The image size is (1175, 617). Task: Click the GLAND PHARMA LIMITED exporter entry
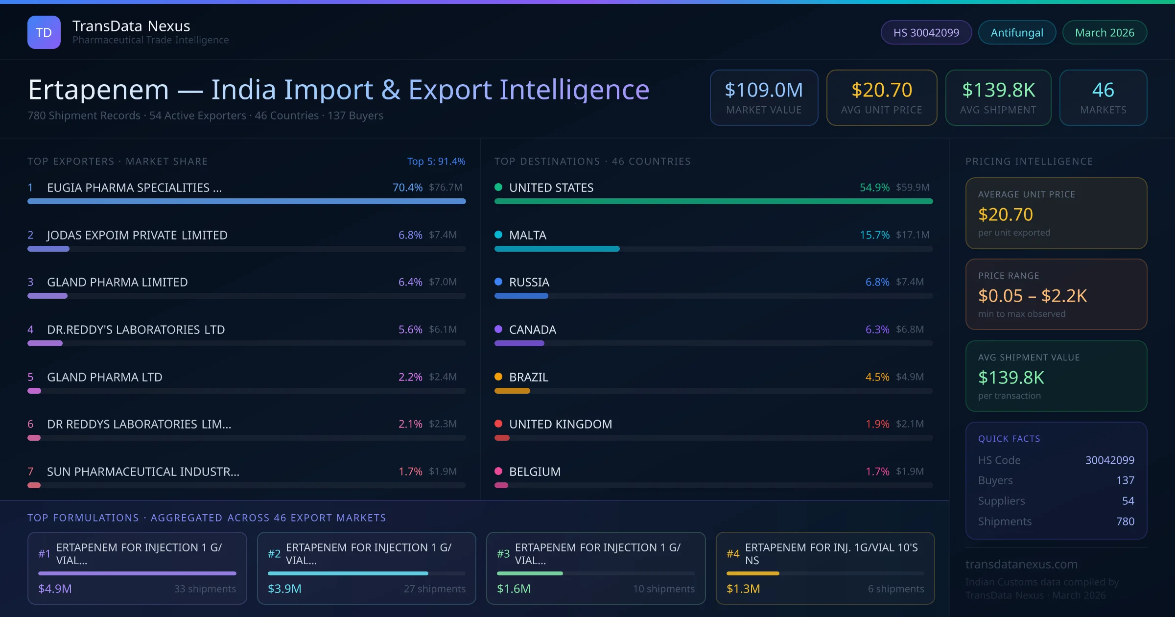point(117,282)
